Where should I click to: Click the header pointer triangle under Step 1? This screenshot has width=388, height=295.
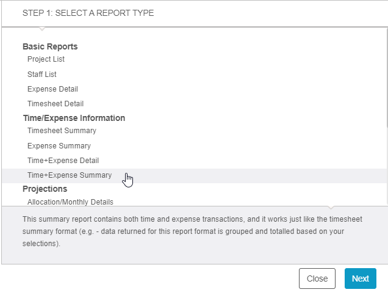coord(42,29)
